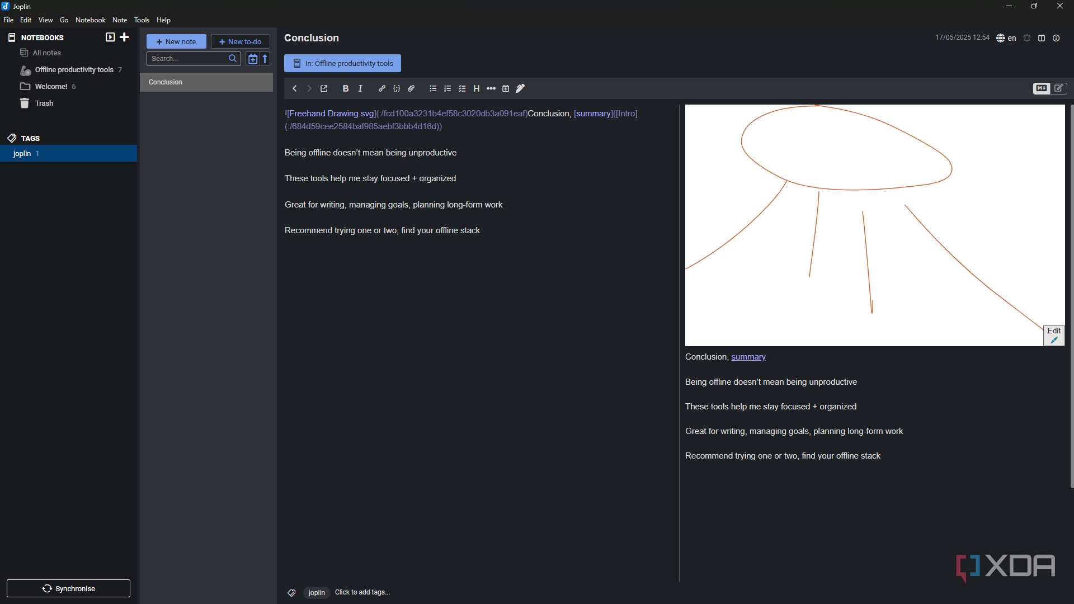Open the Tools menu
The height and width of the screenshot is (604, 1074).
[x=142, y=20]
